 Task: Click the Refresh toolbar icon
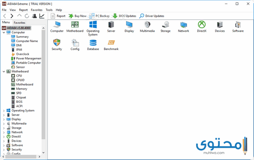(27, 16)
